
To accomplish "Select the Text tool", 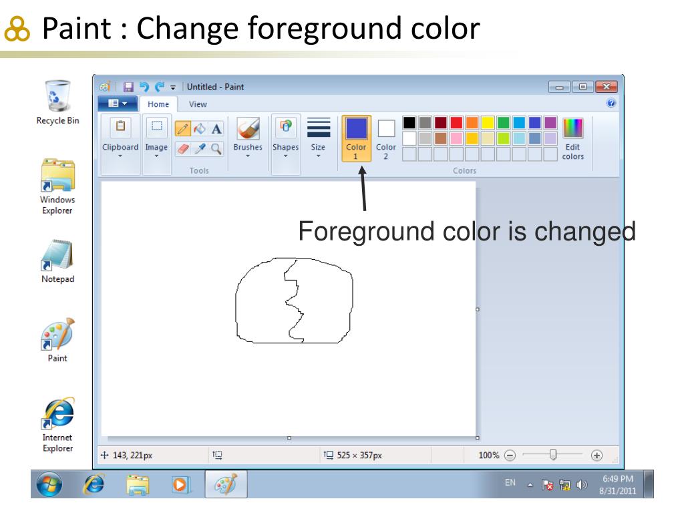I will pyautogui.click(x=216, y=129).
